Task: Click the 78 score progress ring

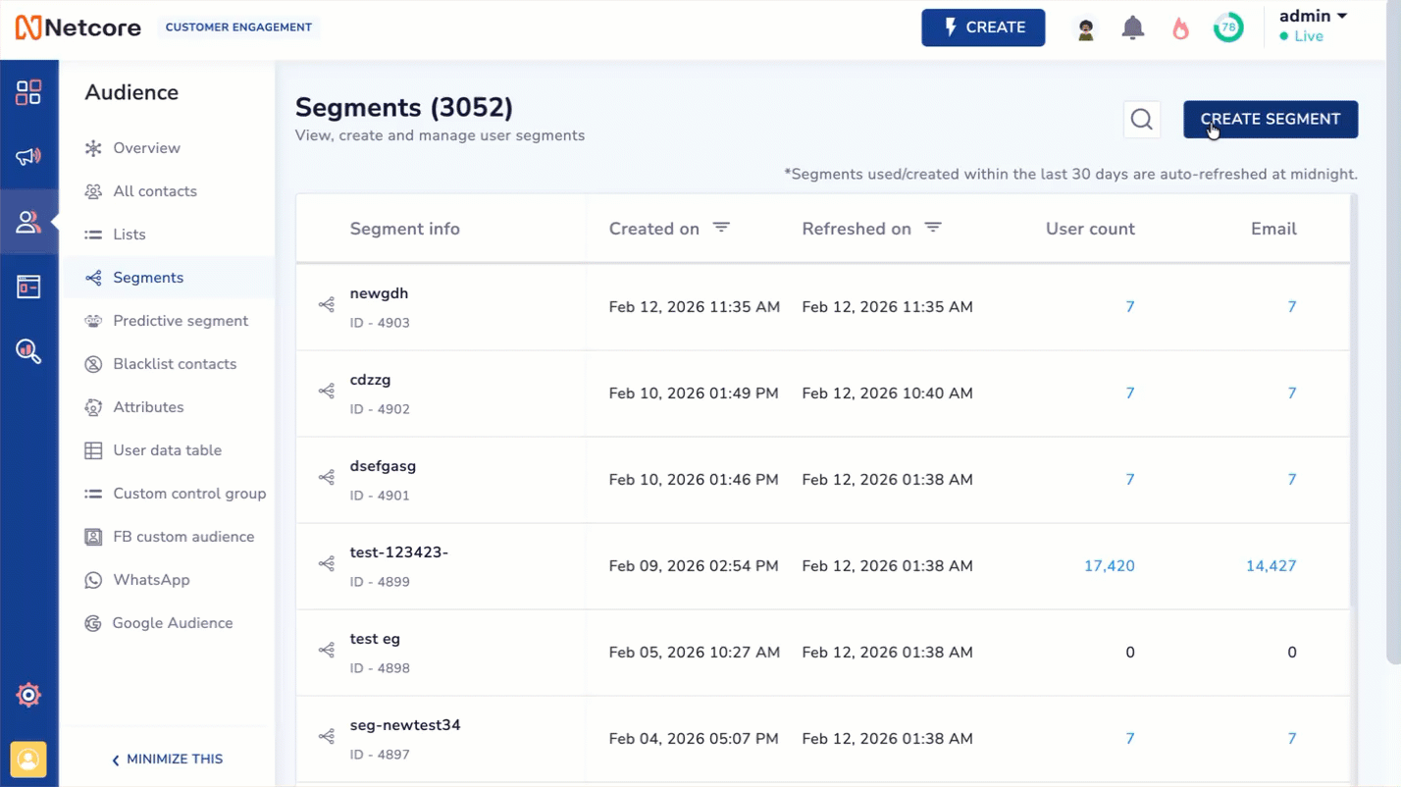Action: click(x=1228, y=27)
